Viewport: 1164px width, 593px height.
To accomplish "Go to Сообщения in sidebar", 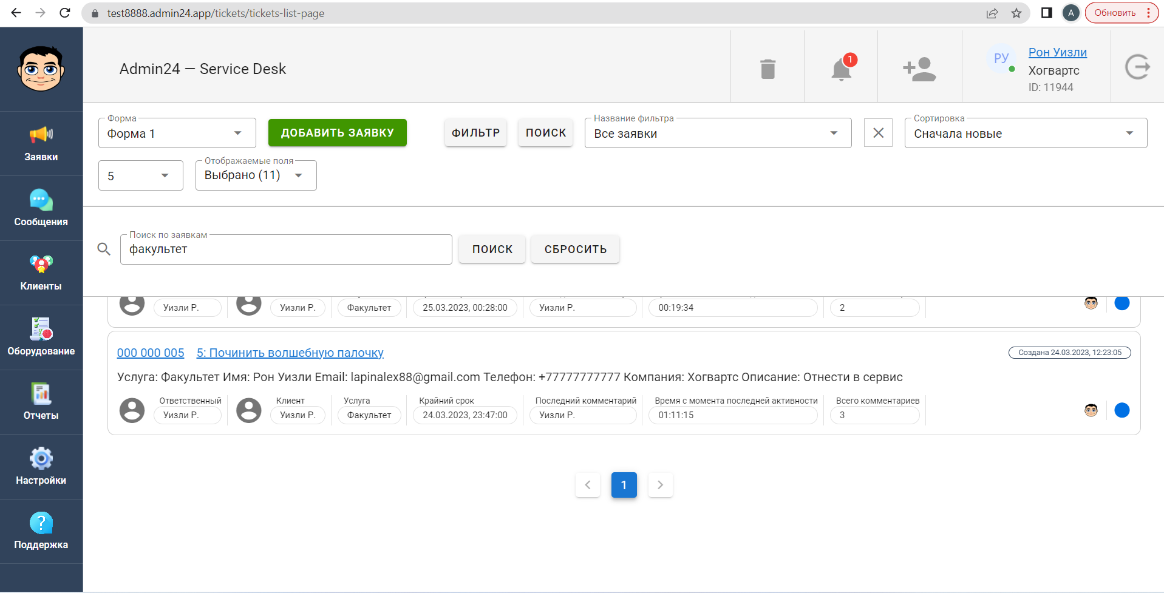I will coord(41,209).
